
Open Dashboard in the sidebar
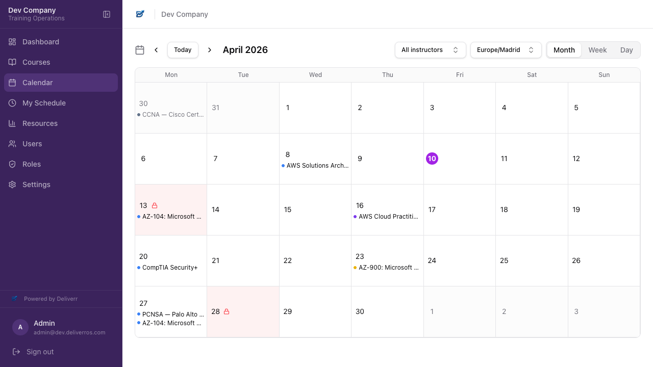[x=61, y=42]
